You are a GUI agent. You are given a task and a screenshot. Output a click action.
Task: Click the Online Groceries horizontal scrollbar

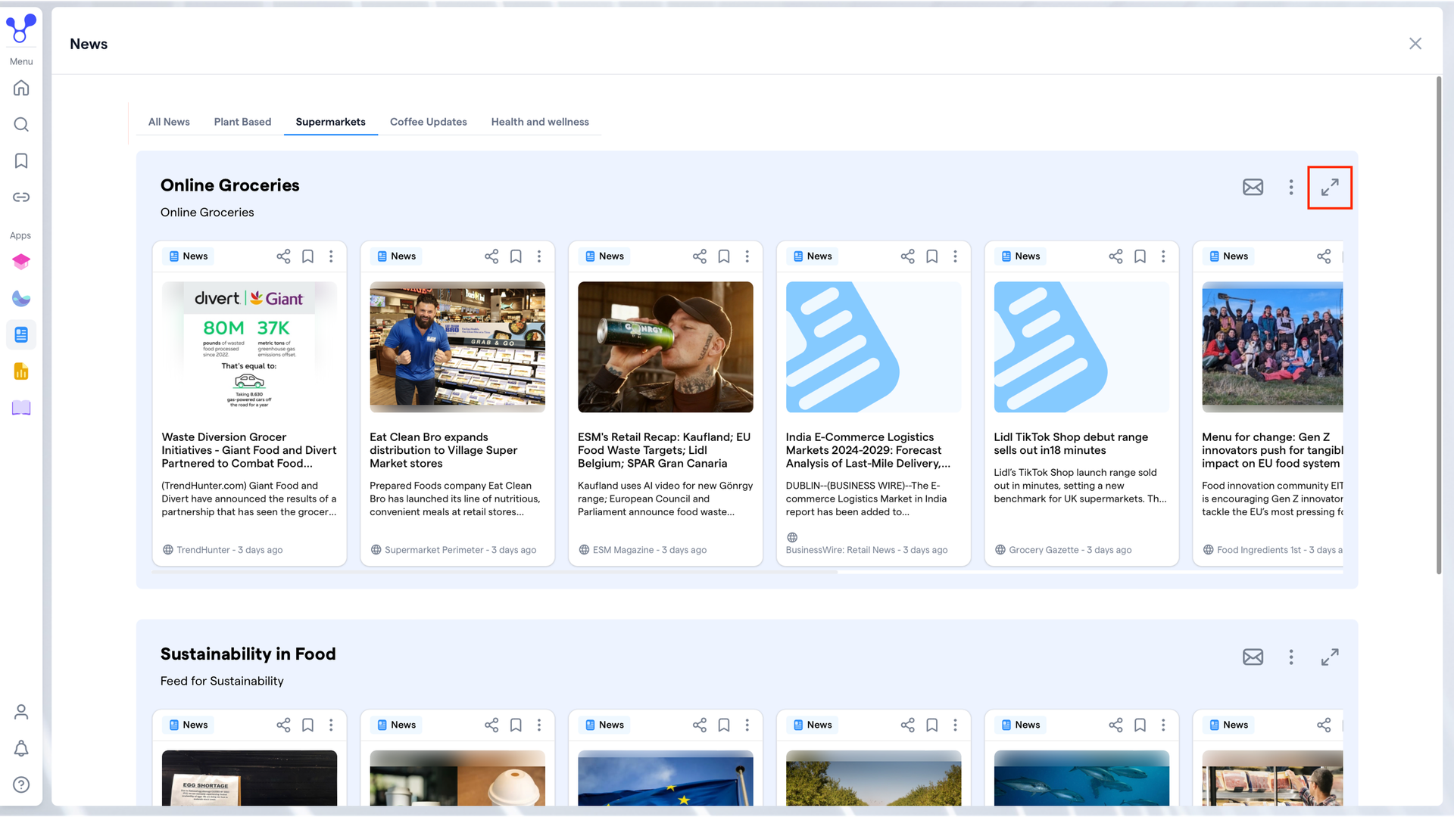tap(495, 573)
